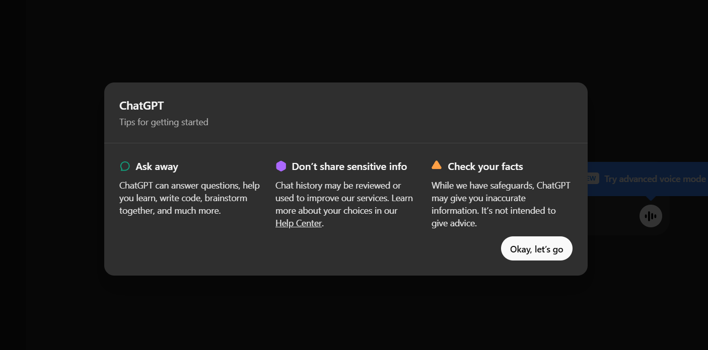Click the dark backdrop outside the dialog
Image resolution: width=708 pixels, height=350 pixels.
click(50, 302)
